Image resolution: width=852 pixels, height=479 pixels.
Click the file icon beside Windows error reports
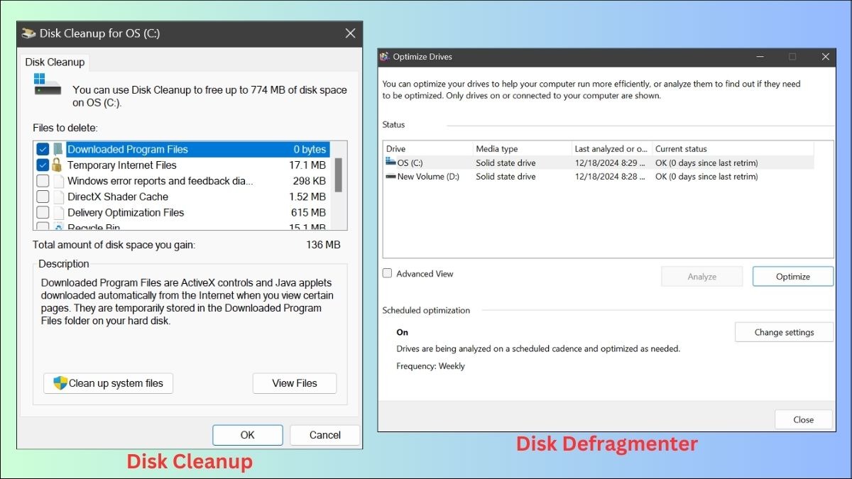58,181
